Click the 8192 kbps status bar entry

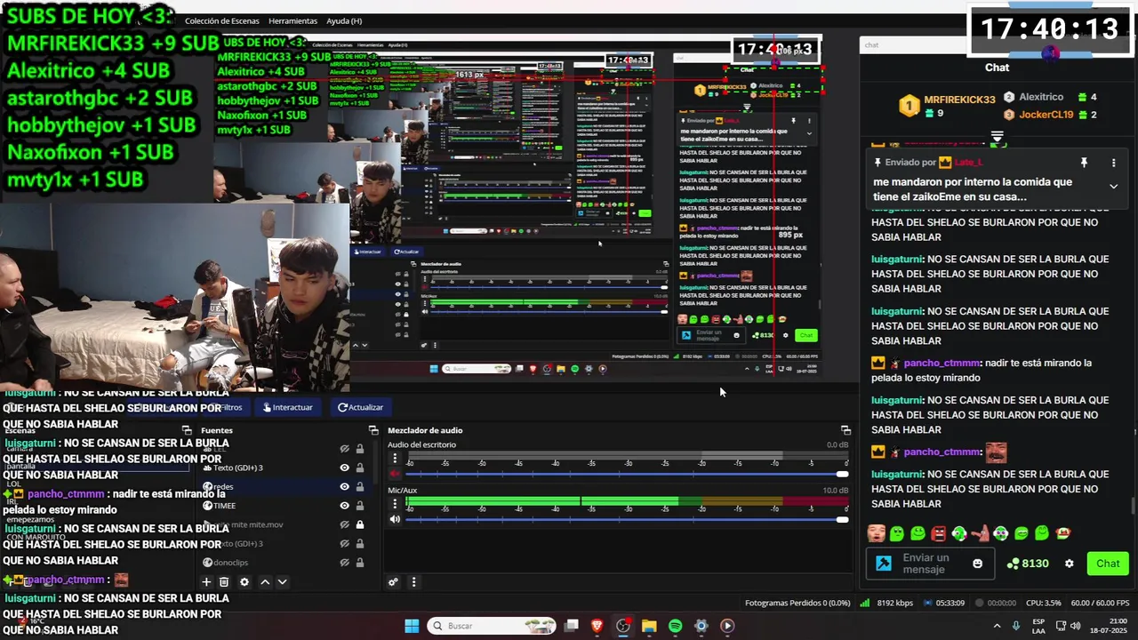pyautogui.click(x=886, y=603)
